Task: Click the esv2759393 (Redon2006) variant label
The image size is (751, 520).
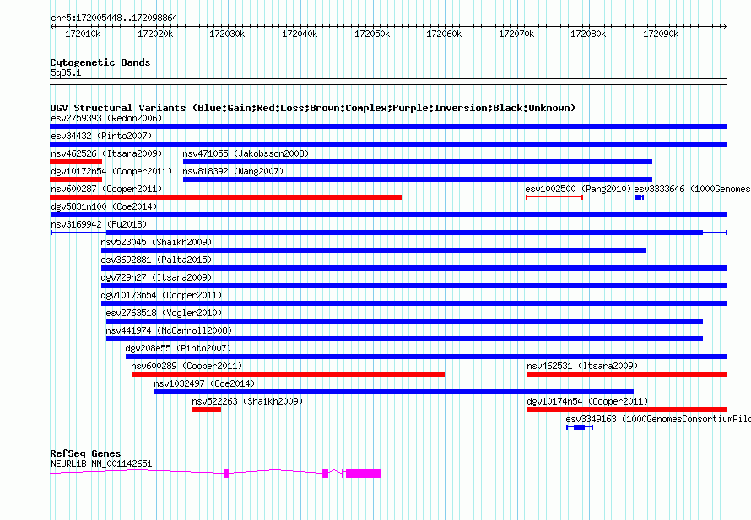Action: (x=106, y=118)
